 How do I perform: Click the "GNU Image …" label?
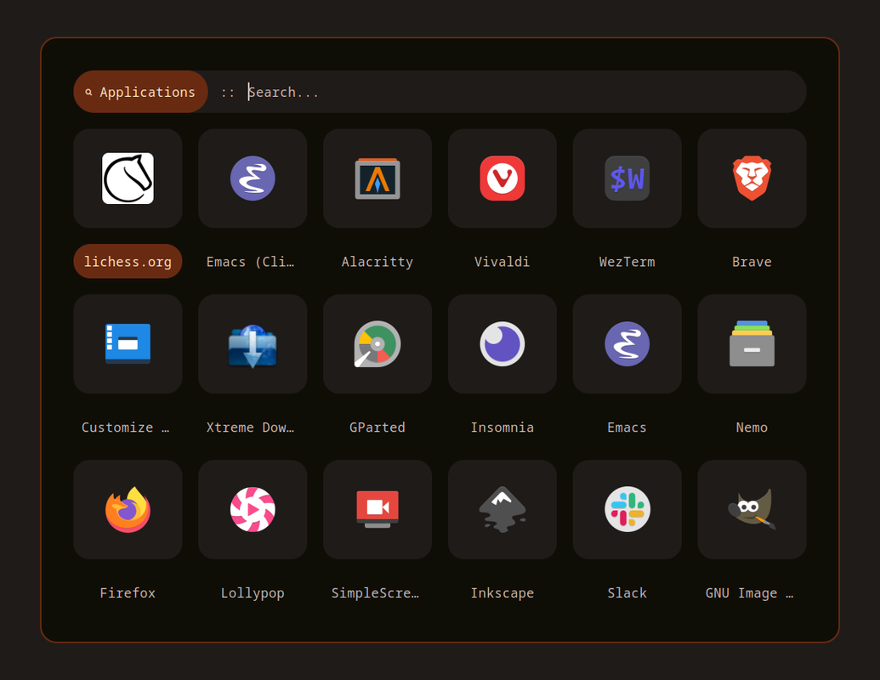[x=750, y=593]
